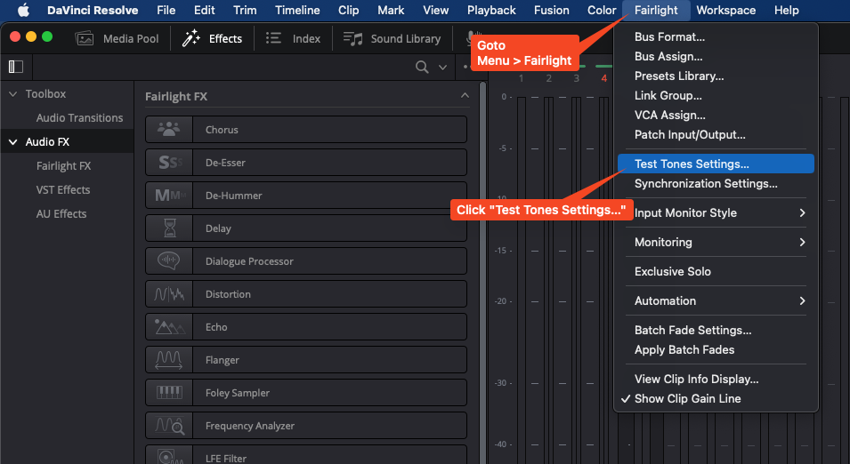850x464 pixels.
Task: Collapse the Fairlight FX list chevron
Action: [465, 96]
